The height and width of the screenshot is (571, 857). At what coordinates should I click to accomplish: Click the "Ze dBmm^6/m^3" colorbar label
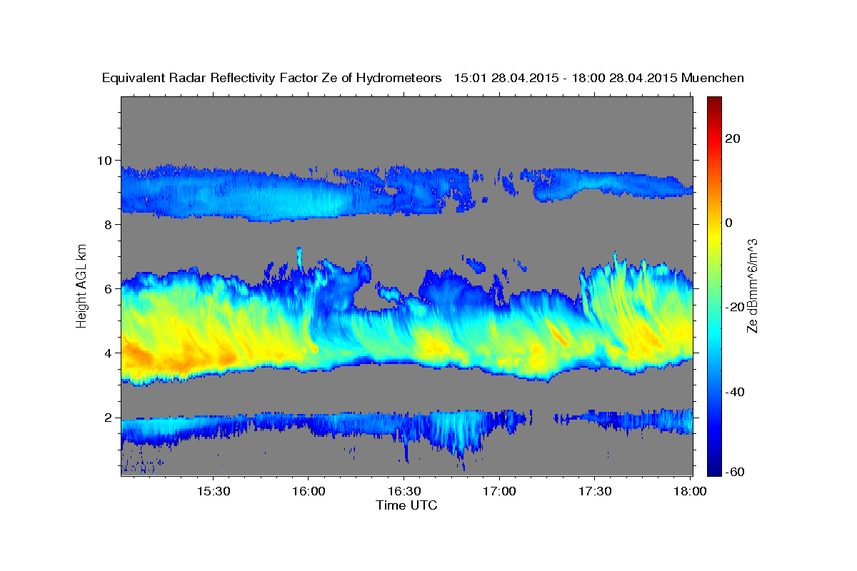(x=752, y=285)
